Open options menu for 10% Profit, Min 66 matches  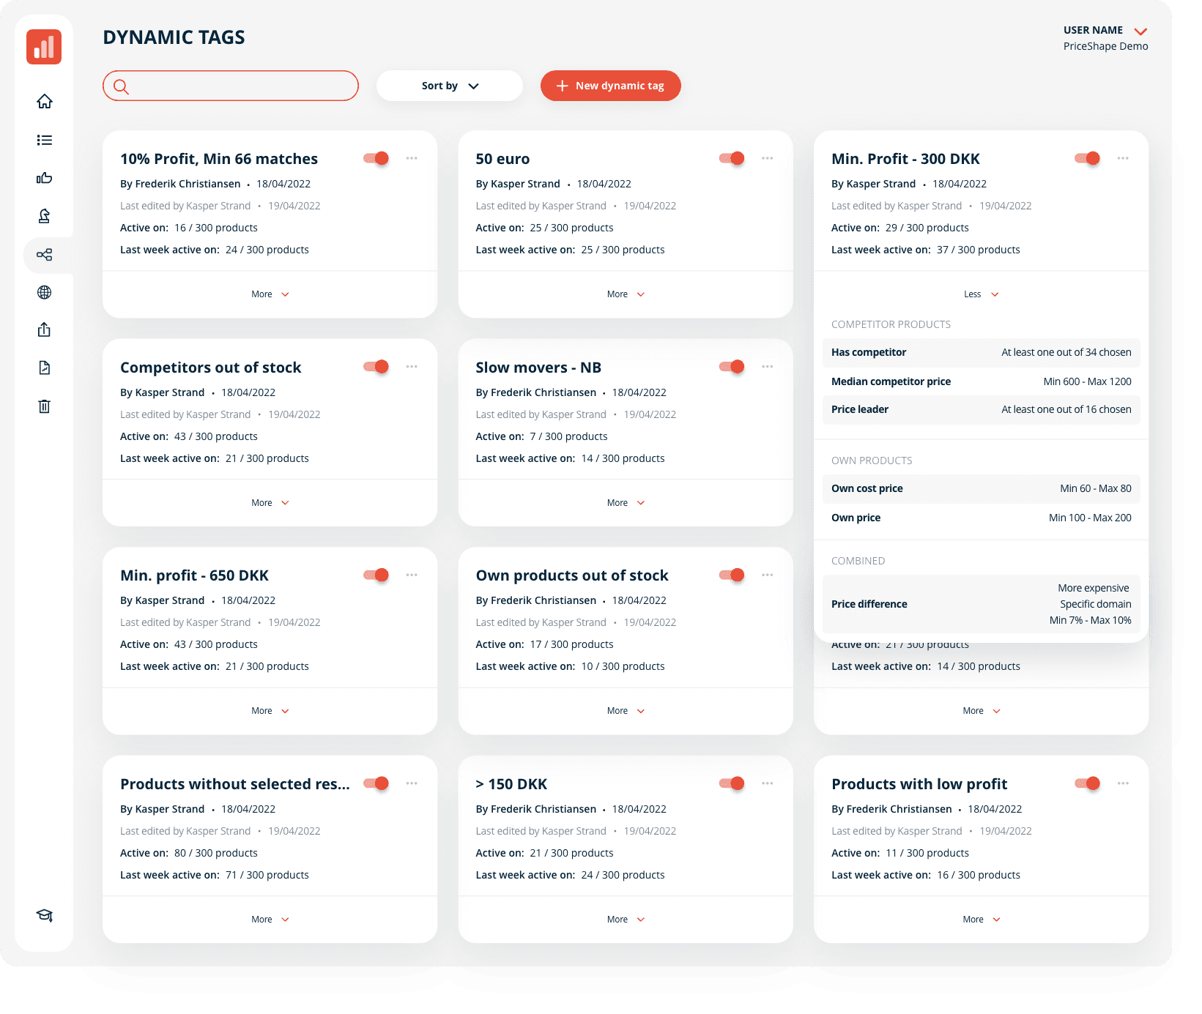[412, 158]
